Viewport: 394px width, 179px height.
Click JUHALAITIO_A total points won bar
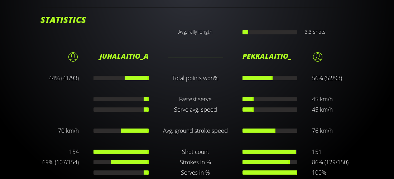point(121,78)
